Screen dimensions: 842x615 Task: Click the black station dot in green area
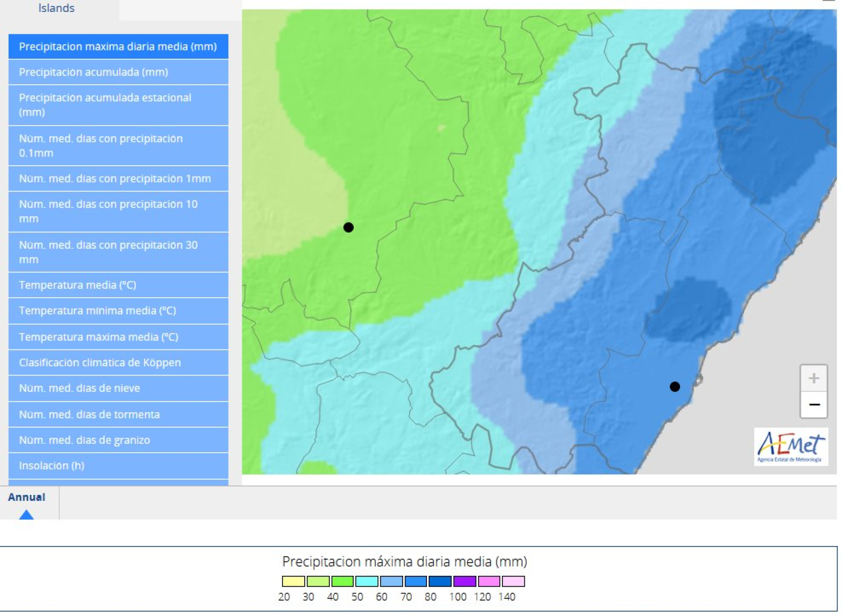[x=349, y=228]
